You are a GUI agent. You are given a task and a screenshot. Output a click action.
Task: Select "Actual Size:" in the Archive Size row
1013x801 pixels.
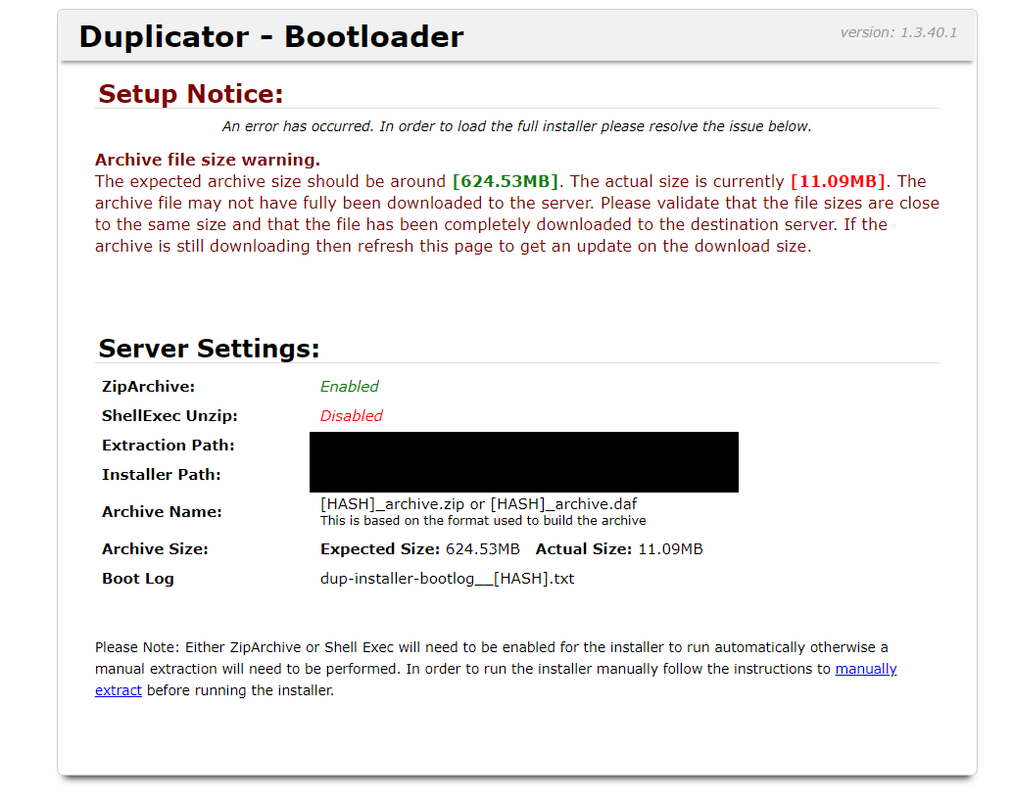pyautogui.click(x=584, y=549)
